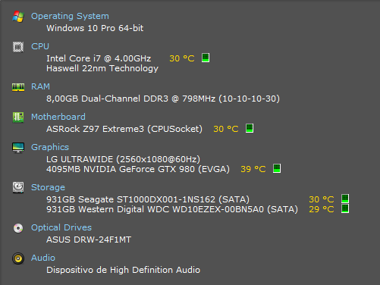Click the Audio speaker icon
The height and width of the screenshot is (285, 380).
tap(18, 258)
